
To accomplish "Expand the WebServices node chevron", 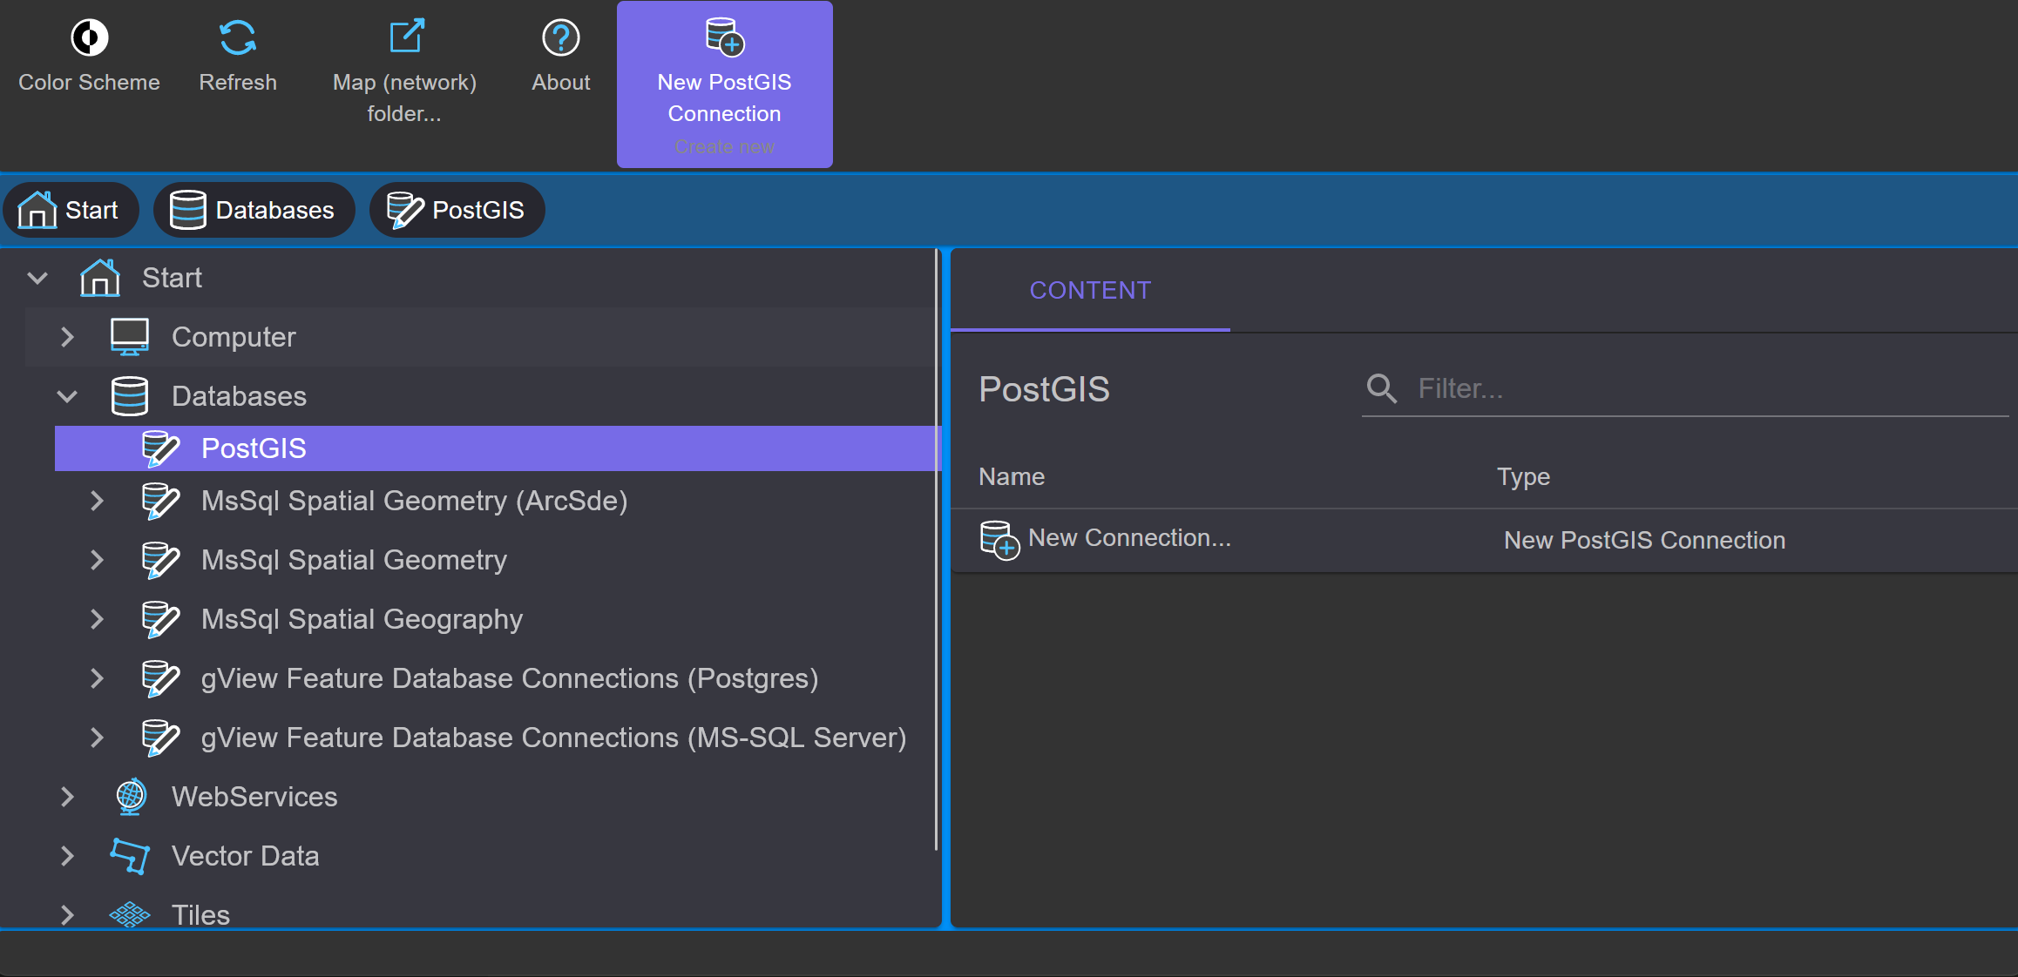I will coord(67,797).
